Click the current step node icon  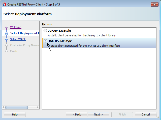tap(6, 33)
